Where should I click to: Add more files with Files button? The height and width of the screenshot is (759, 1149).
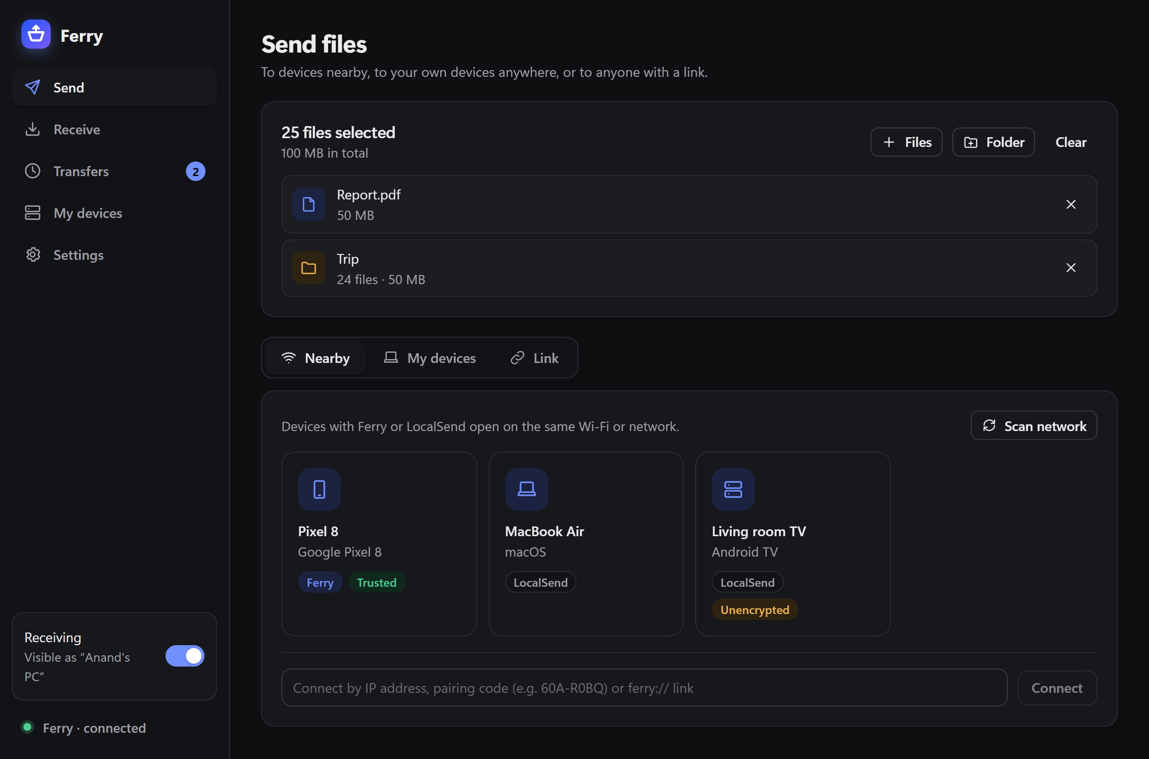[x=906, y=142]
